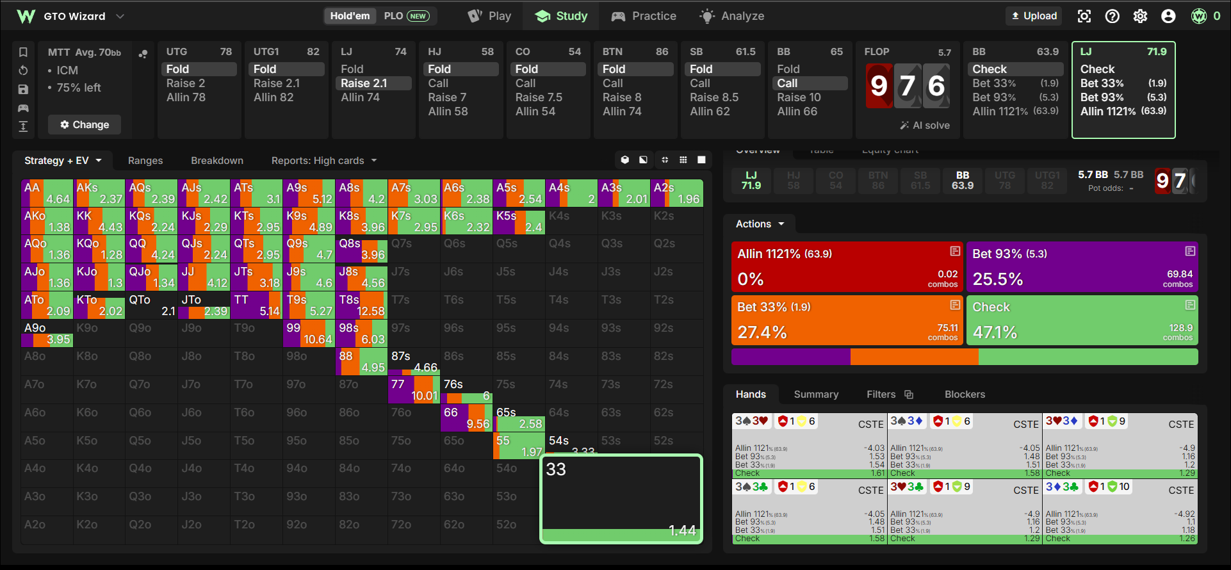Click the cube icon above the hand matrix

point(625,160)
